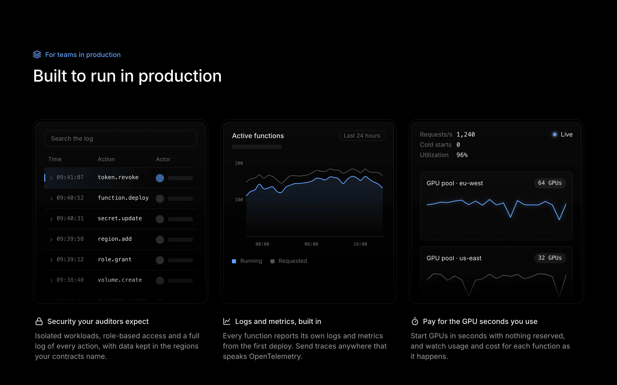
Task: Toggle the Requested series legend swatch
Action: (x=273, y=261)
